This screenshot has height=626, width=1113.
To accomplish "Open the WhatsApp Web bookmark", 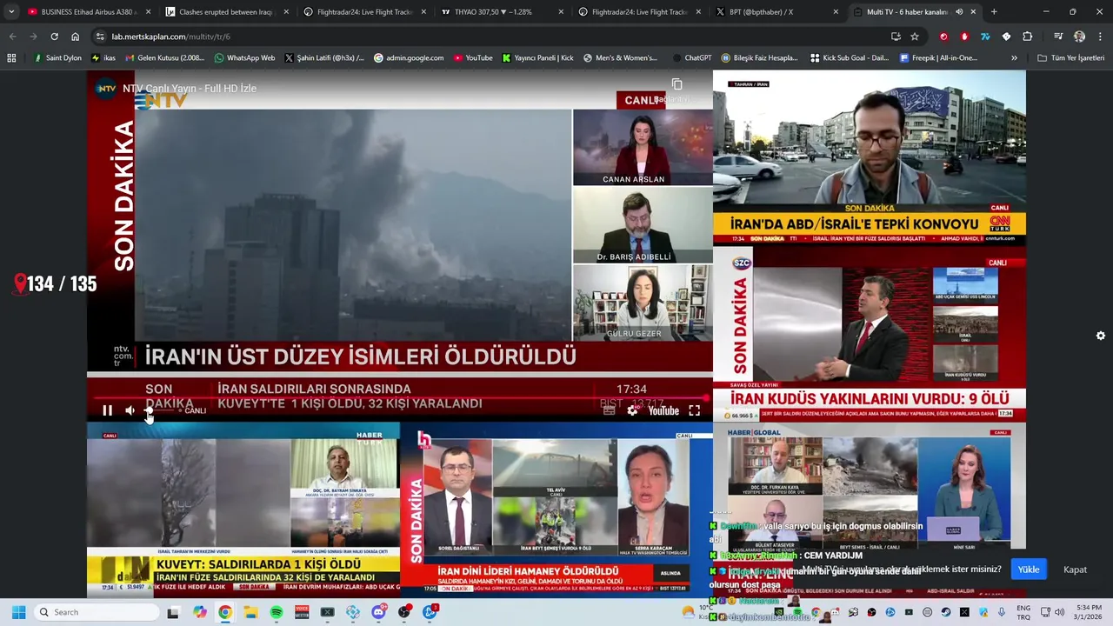I will point(243,58).
